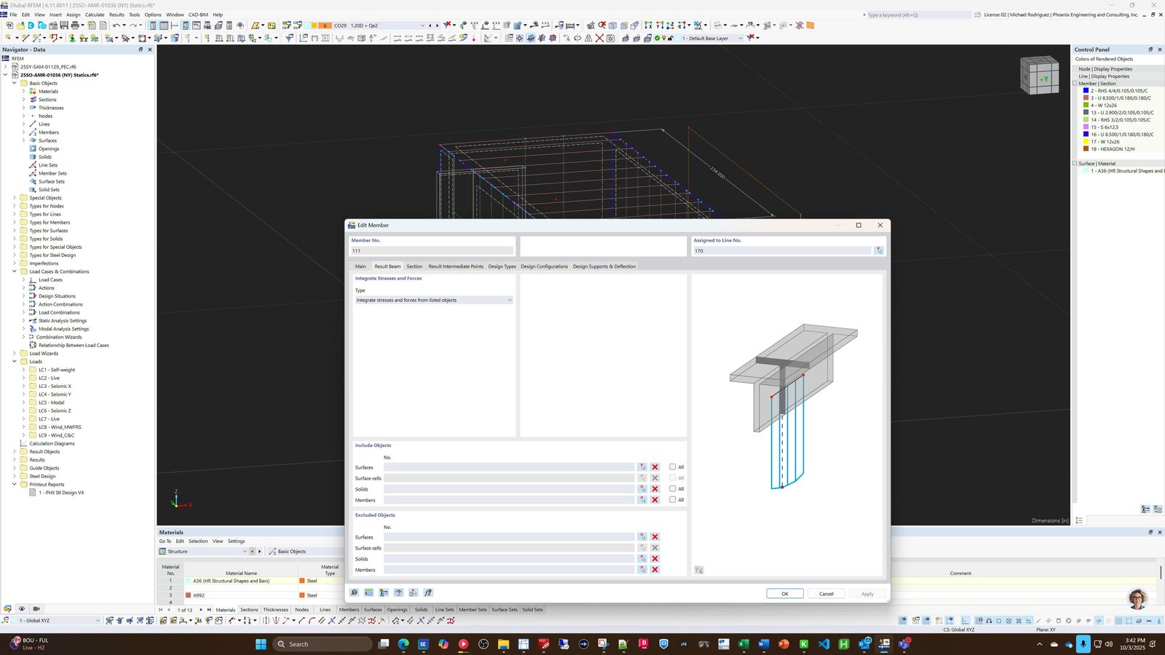Viewport: 1165px width, 655px height.
Task: Open the Integrate stresses Type dropdown
Action: pyautogui.click(x=434, y=300)
